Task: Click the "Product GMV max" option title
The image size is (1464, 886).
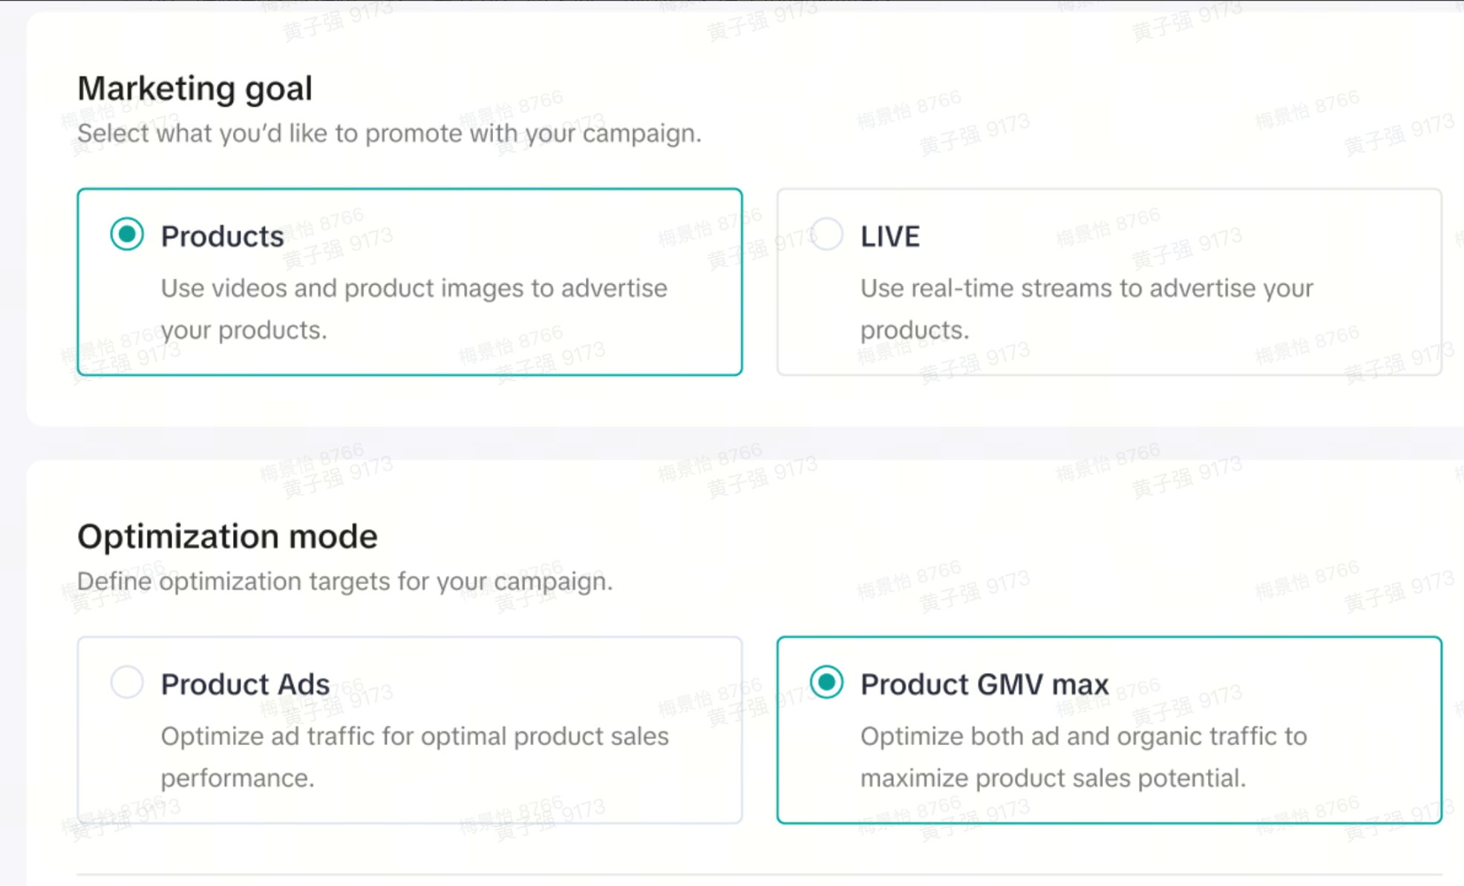Action: pyautogui.click(x=984, y=684)
